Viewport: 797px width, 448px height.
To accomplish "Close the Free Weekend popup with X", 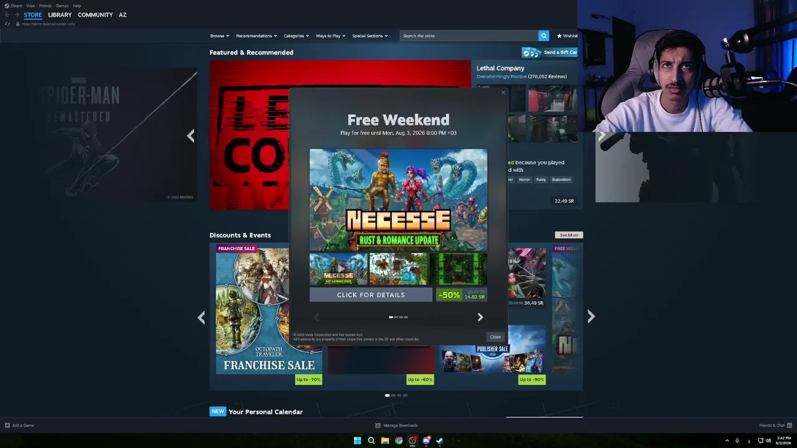I will pos(503,93).
